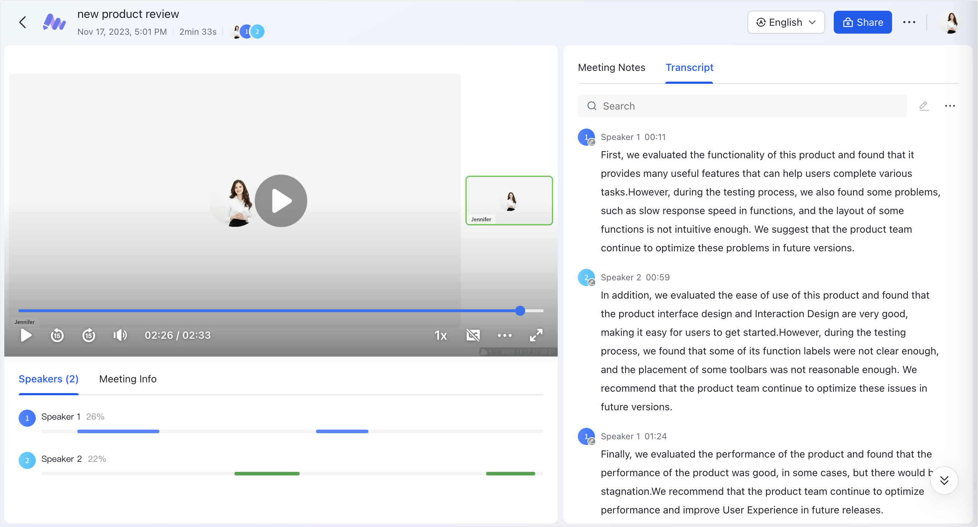Open the English language dropdown
Screen dimensions: 978x527
(785, 22)
